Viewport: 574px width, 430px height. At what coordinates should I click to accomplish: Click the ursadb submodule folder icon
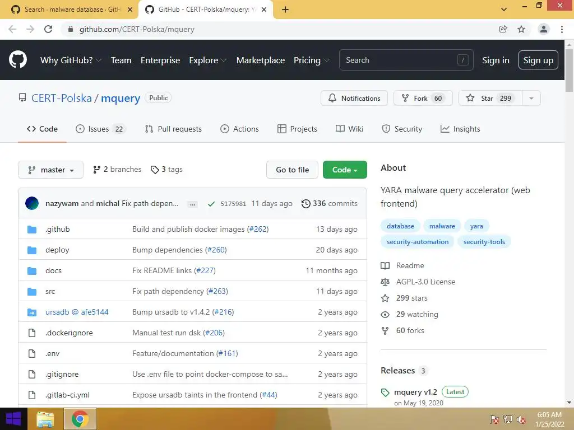click(32, 312)
